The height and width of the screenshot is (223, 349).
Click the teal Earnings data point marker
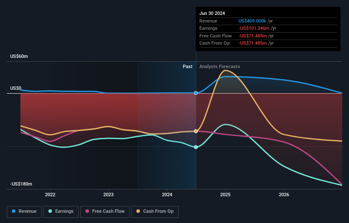coord(196,147)
